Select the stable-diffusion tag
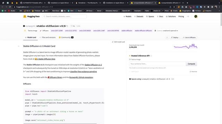222x124 pixels. pyautogui.click(x=127, y=31)
